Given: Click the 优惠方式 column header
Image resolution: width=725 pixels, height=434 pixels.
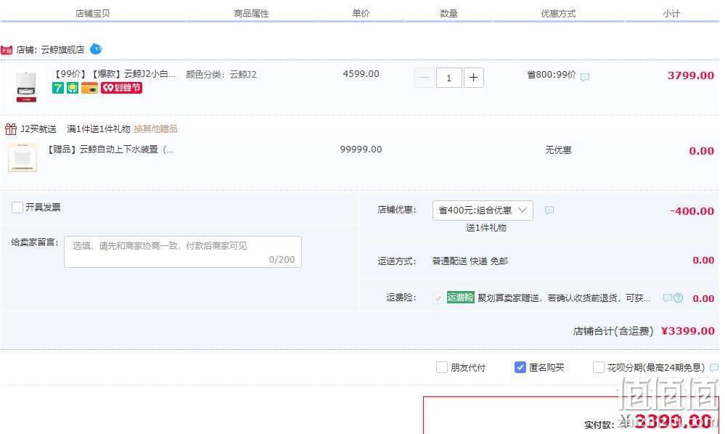Looking at the screenshot, I should point(558,13).
